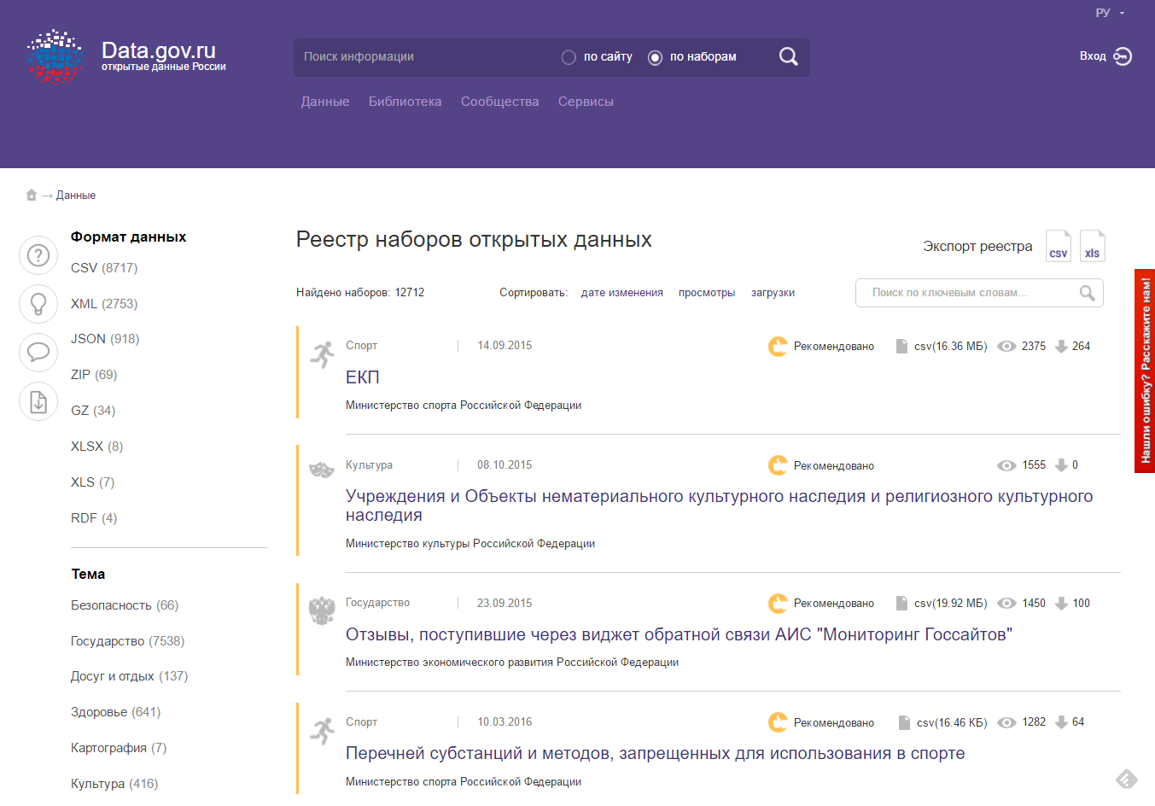
Task: Open the Данные menu item
Action: pos(325,102)
